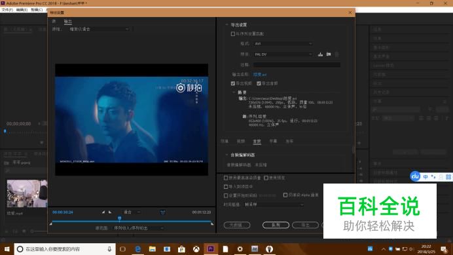Open the Edge browser in taskbar
The width and height of the screenshot is (453, 255).
138,249
